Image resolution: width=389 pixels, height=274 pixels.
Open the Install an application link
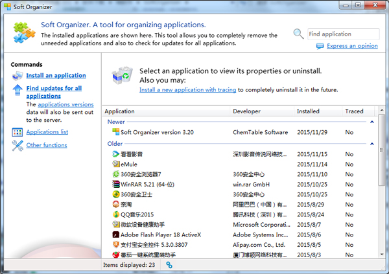56,76
